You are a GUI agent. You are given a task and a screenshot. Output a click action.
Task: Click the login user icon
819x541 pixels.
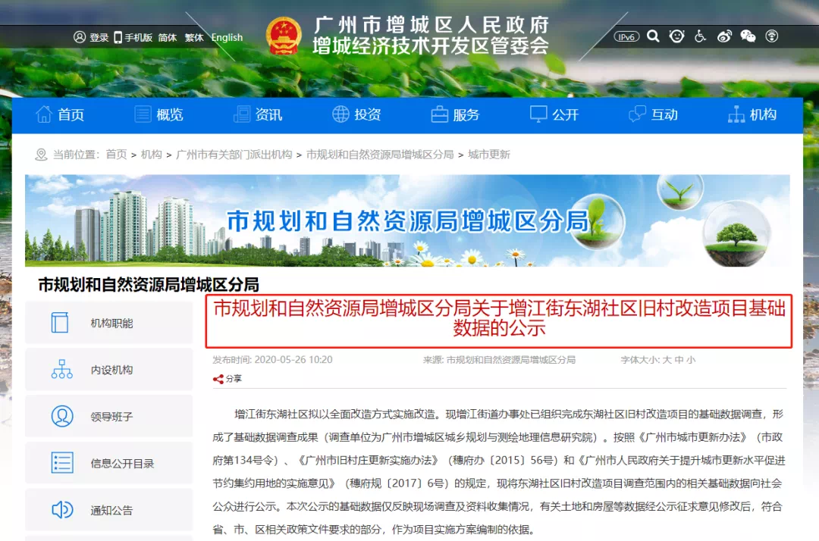pyautogui.click(x=80, y=37)
